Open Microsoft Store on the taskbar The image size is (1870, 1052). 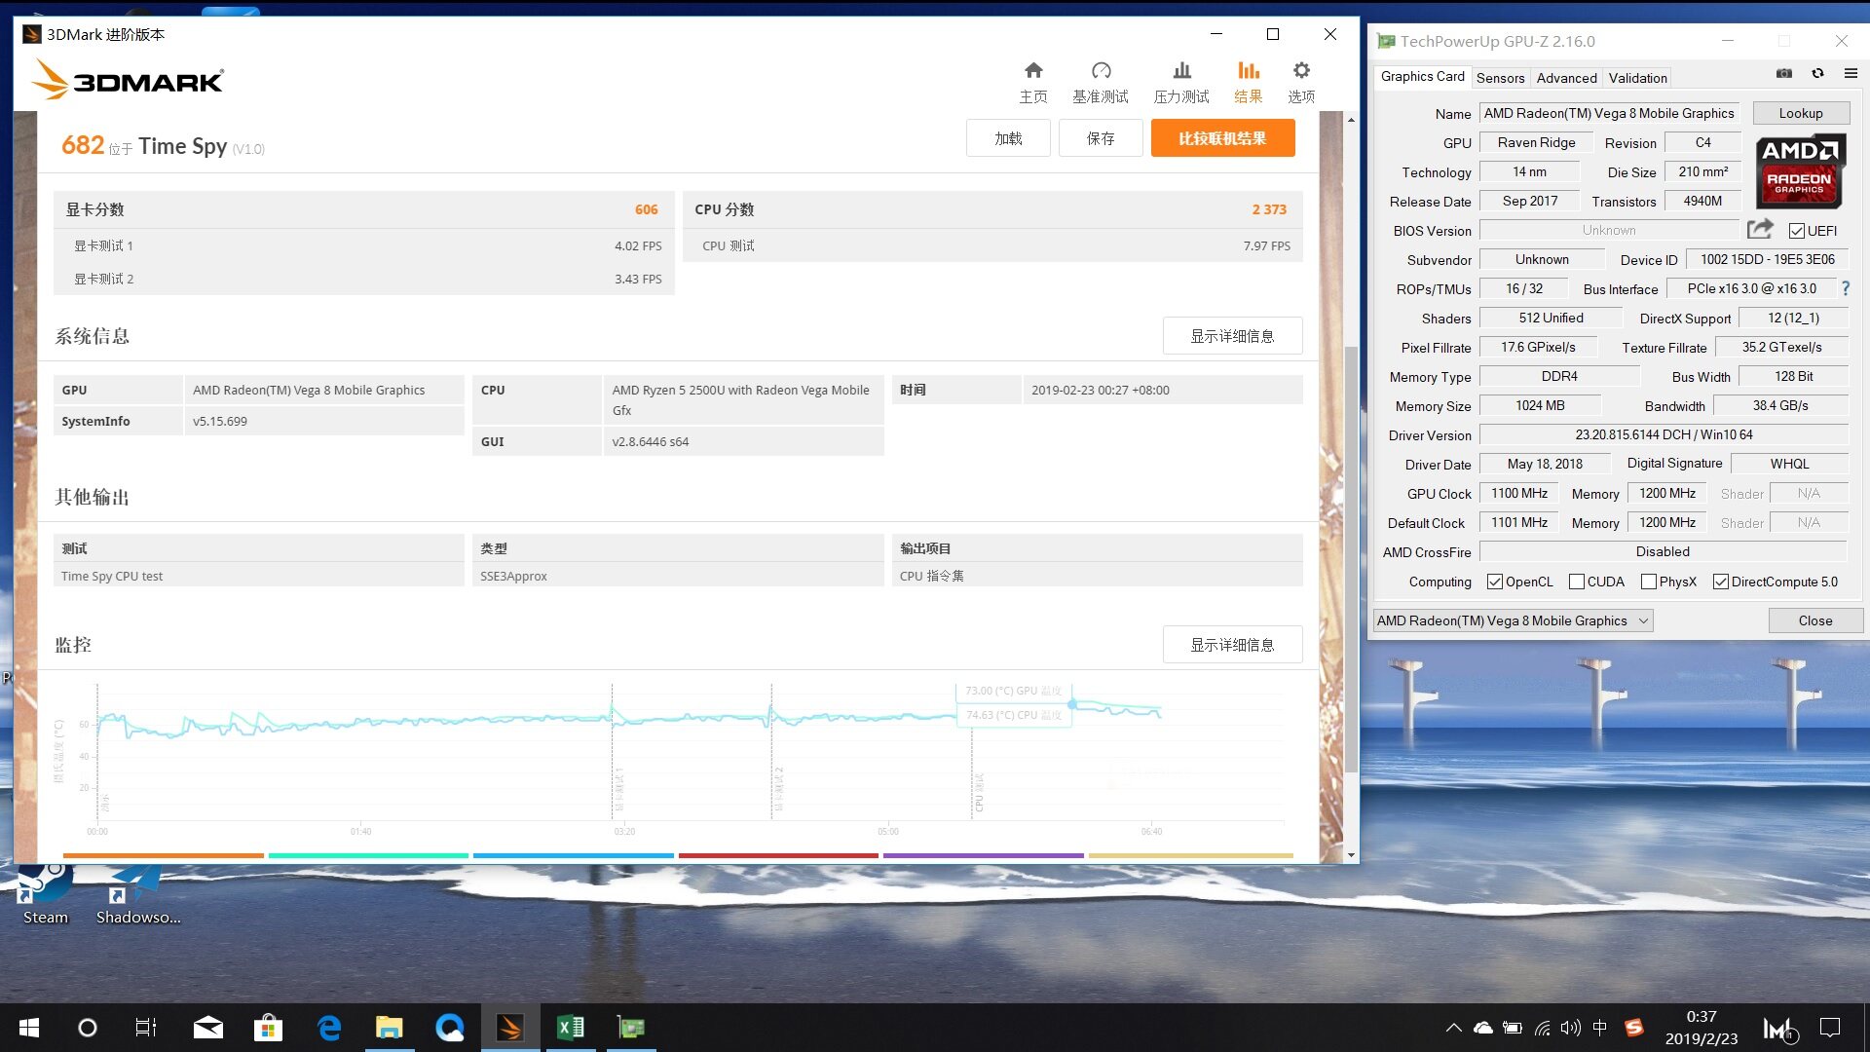click(x=268, y=1028)
